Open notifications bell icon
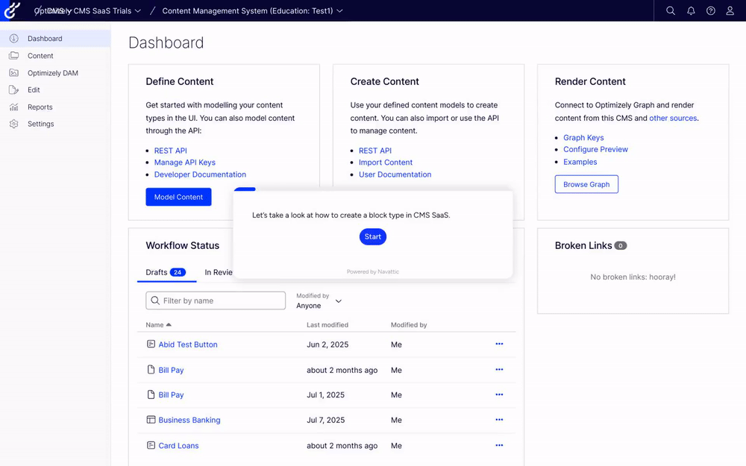The image size is (746, 466). tap(691, 11)
